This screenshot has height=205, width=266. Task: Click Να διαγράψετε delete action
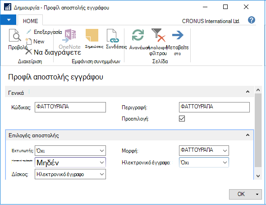(53, 52)
